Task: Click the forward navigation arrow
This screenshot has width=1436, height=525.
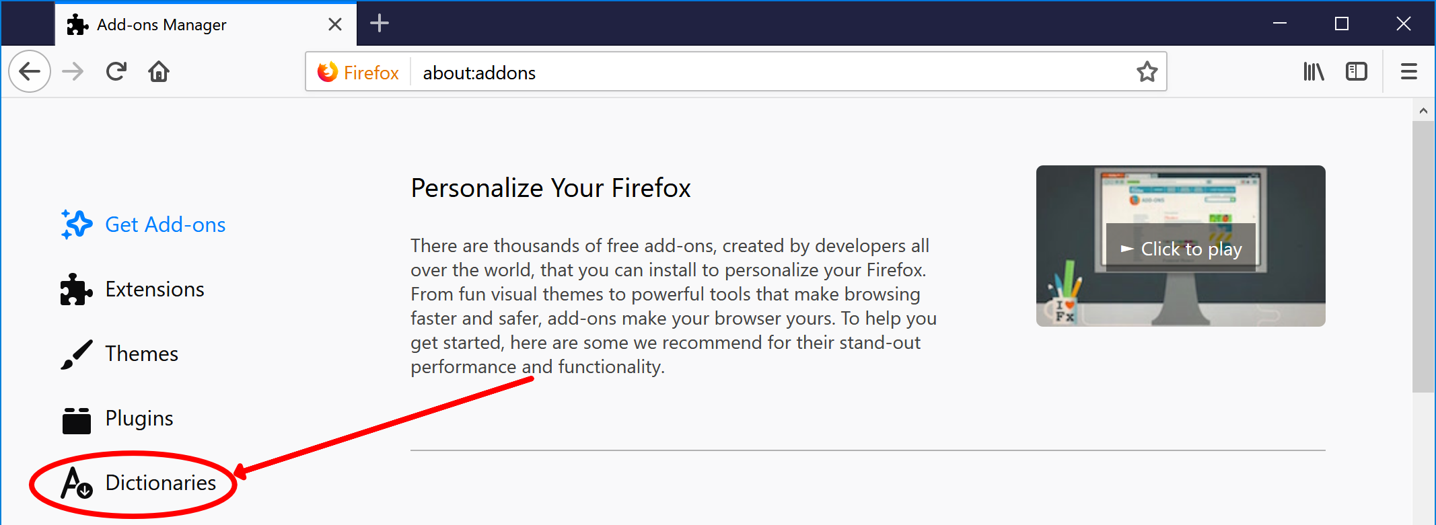Action: (73, 71)
